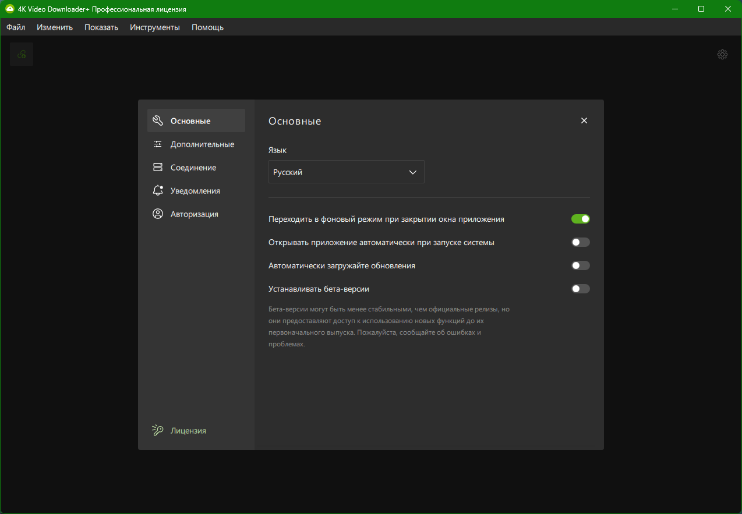Turn on automatic update downloads

(x=580, y=265)
